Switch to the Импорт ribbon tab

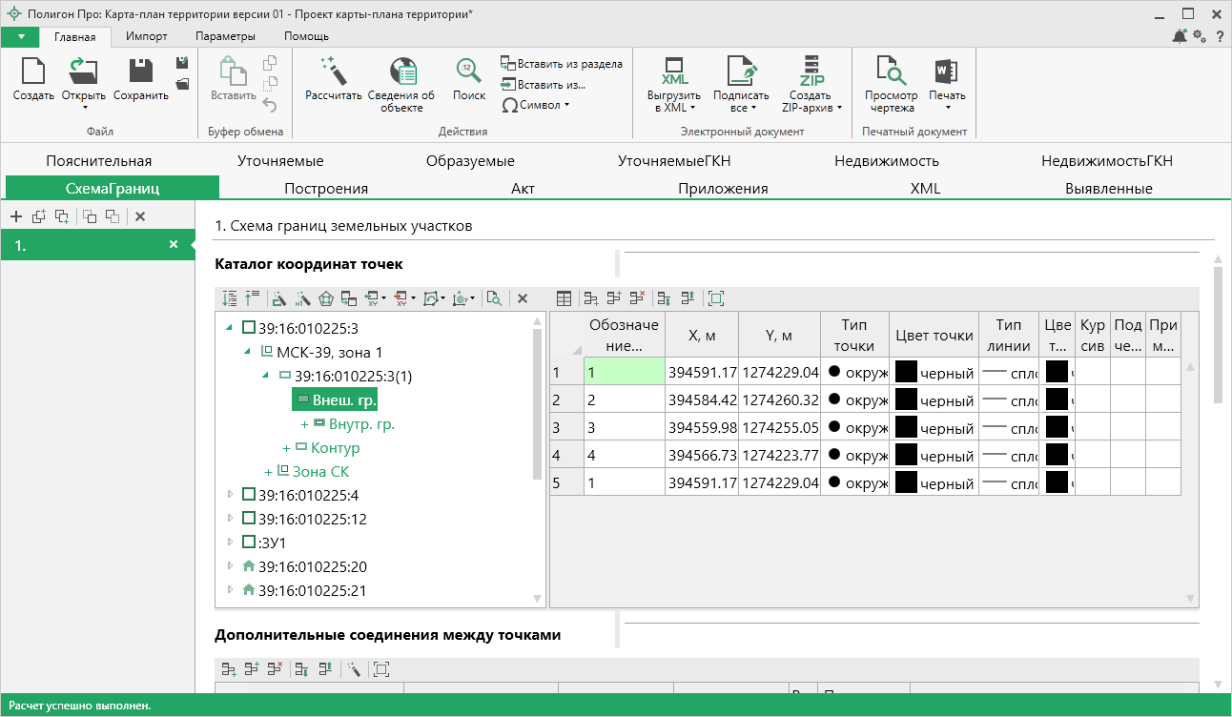(147, 36)
